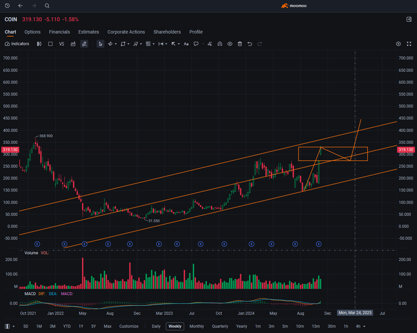Viewport: 417px width, 333px height.
Task: Expand the Fibonacci tools dropdown arrow
Action: [154, 44]
